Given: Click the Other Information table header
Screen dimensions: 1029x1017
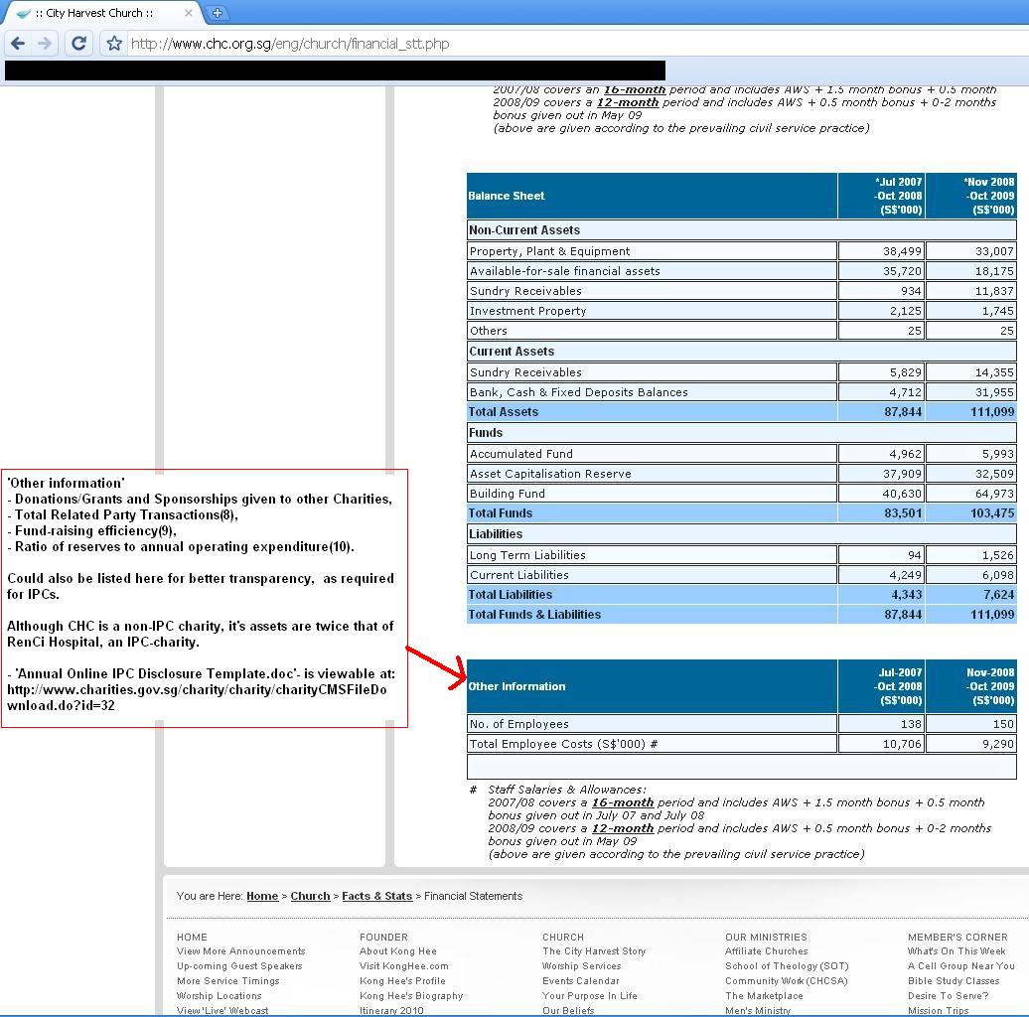Looking at the screenshot, I should click(x=516, y=686).
